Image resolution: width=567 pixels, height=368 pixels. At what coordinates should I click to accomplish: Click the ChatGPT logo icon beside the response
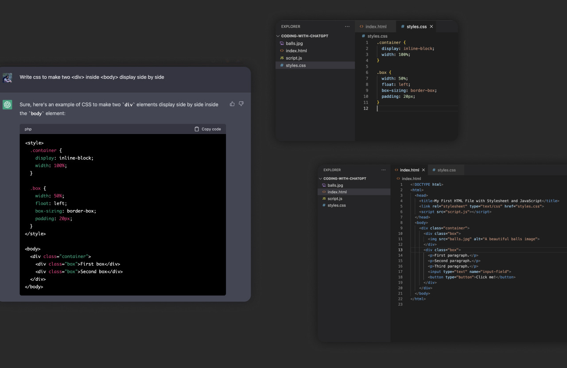coord(7,104)
